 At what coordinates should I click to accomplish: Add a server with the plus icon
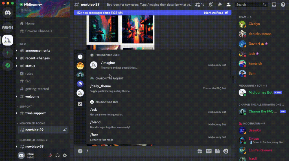(8, 53)
